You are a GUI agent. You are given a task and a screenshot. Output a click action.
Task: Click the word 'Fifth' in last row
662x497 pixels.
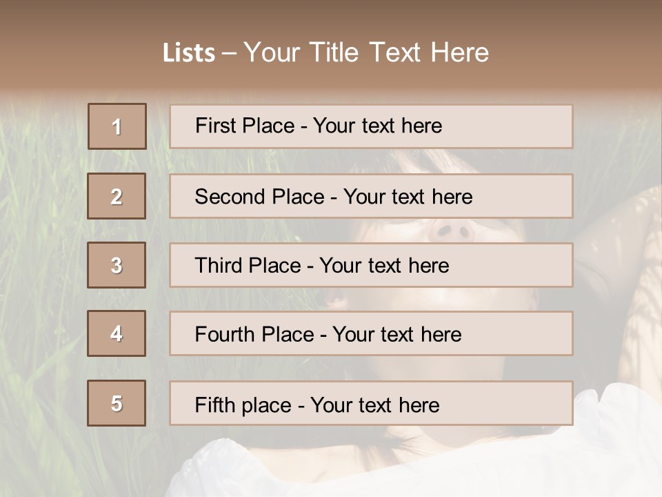click(x=216, y=405)
